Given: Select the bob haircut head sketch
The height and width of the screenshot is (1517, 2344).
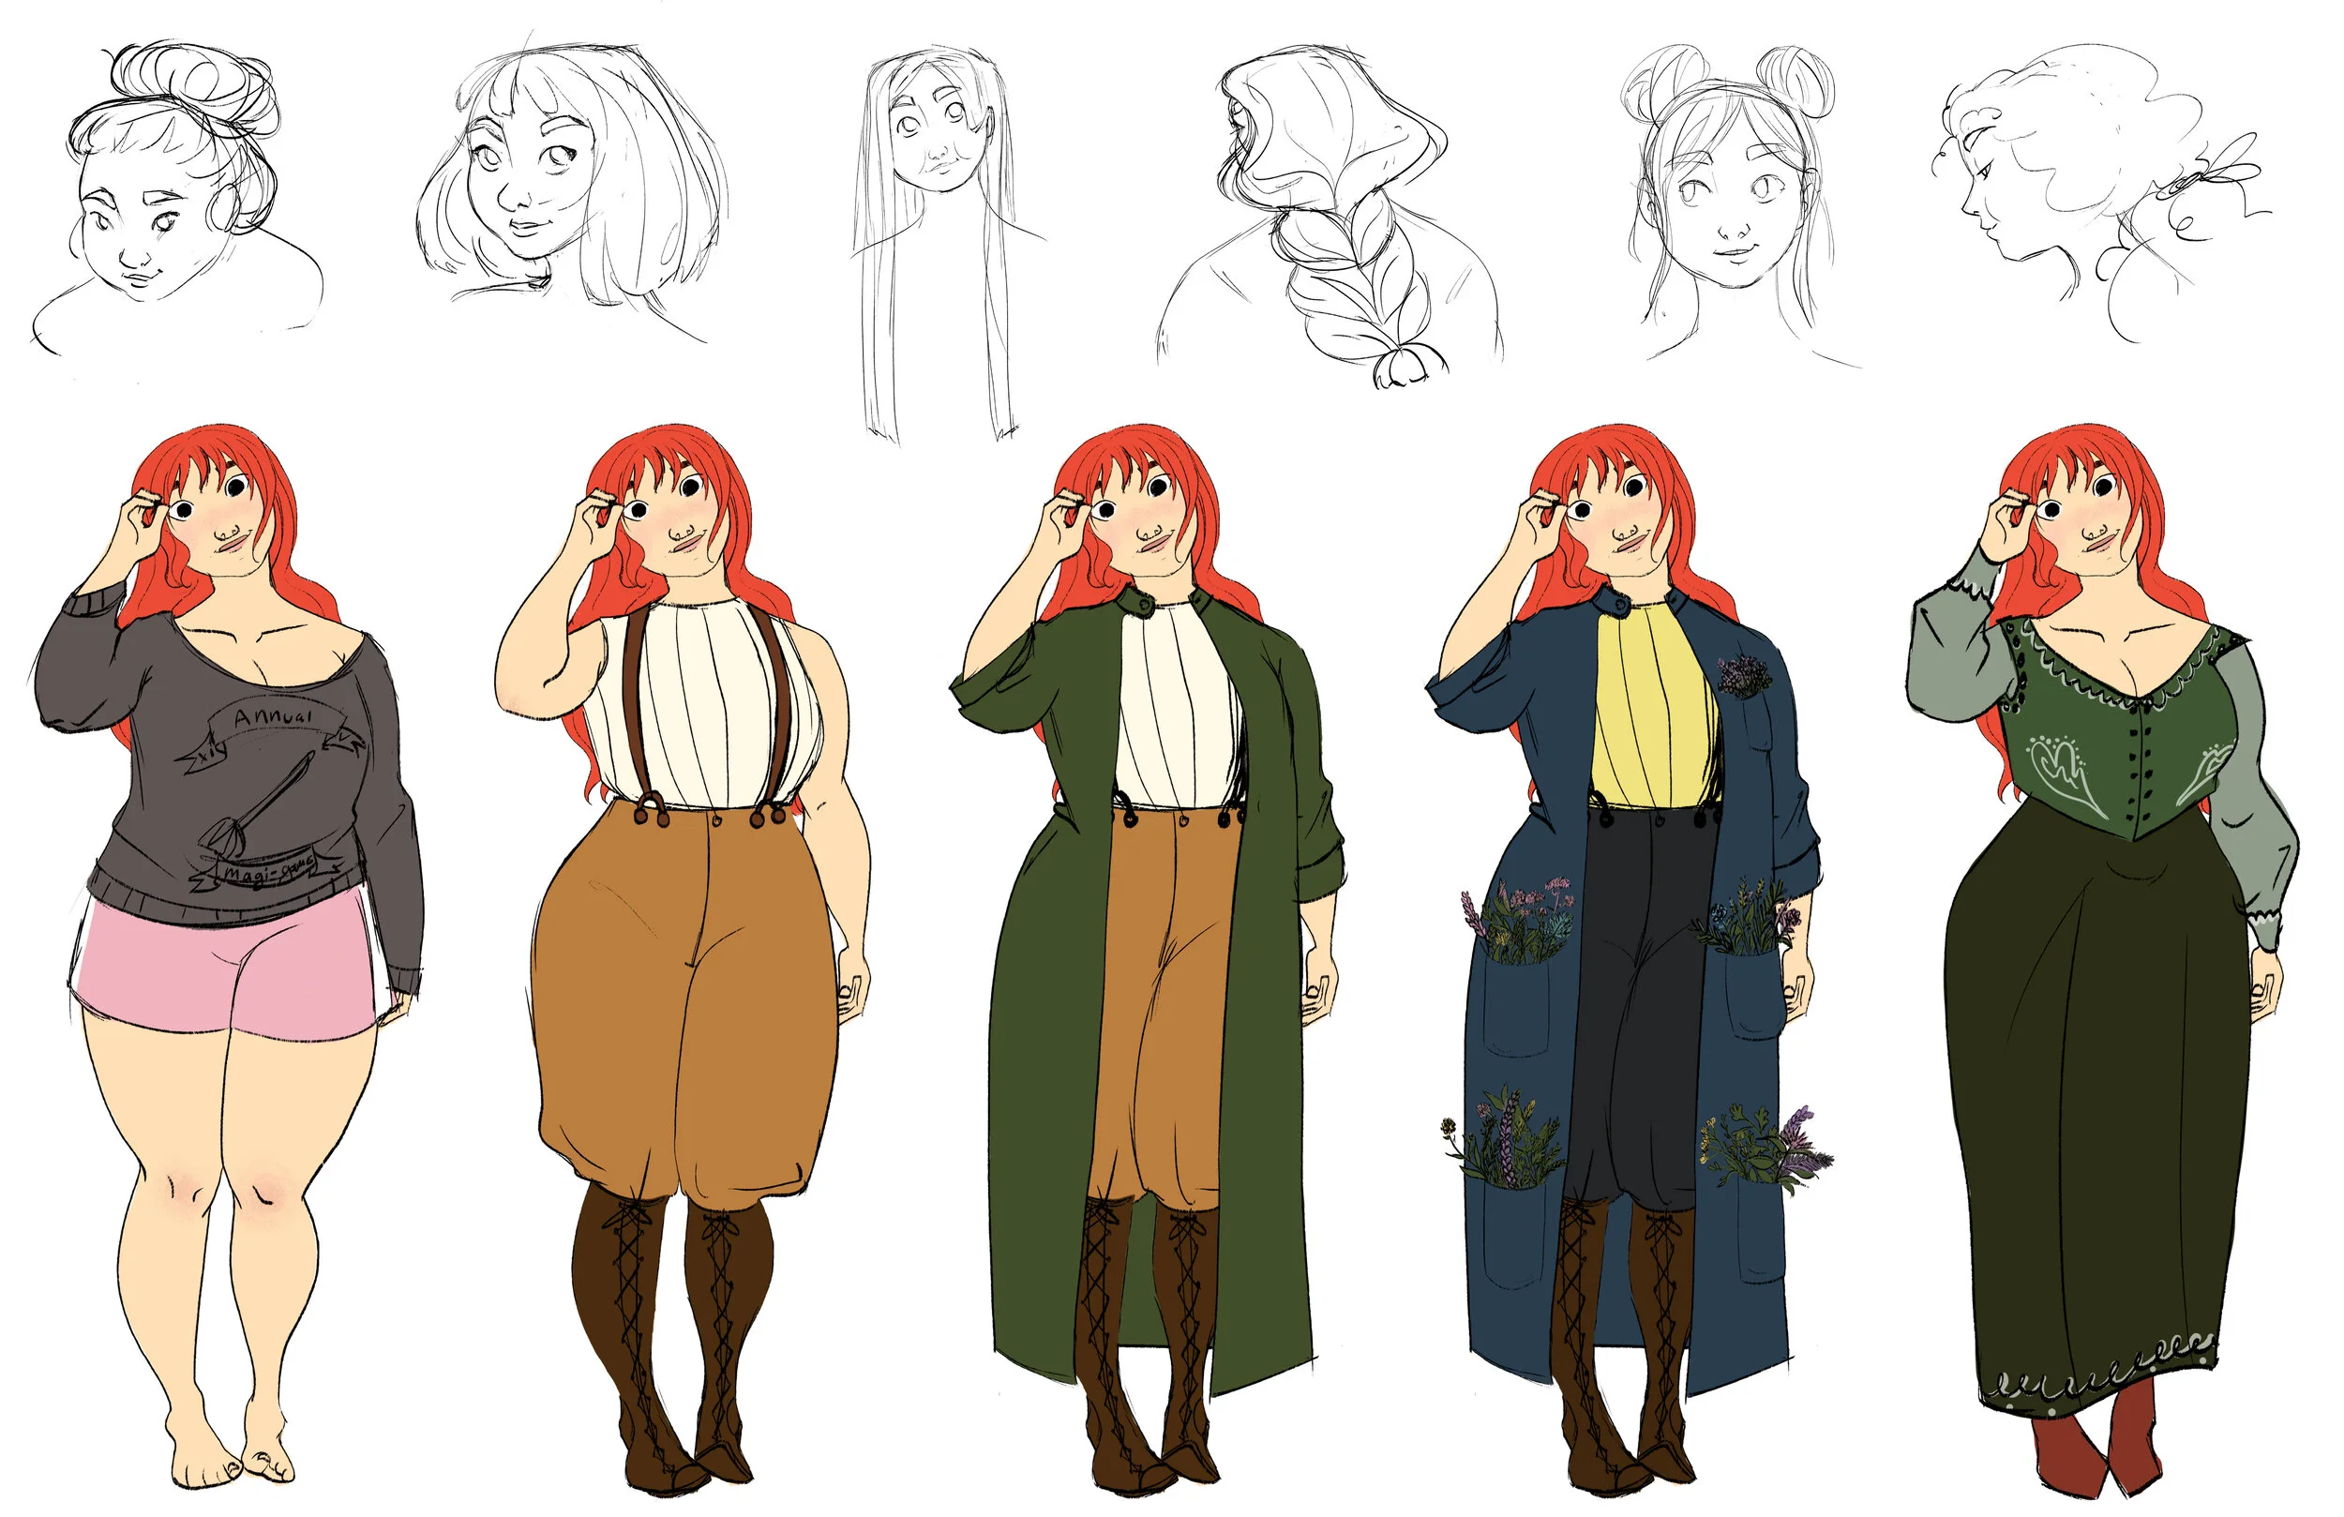Looking at the screenshot, I should (x=571, y=177).
